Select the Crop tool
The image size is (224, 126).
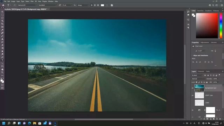pyautogui.click(x=2, y=24)
